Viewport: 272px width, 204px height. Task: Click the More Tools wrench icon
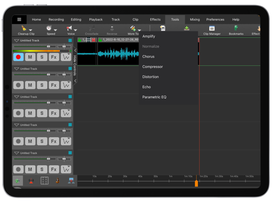point(133,28)
